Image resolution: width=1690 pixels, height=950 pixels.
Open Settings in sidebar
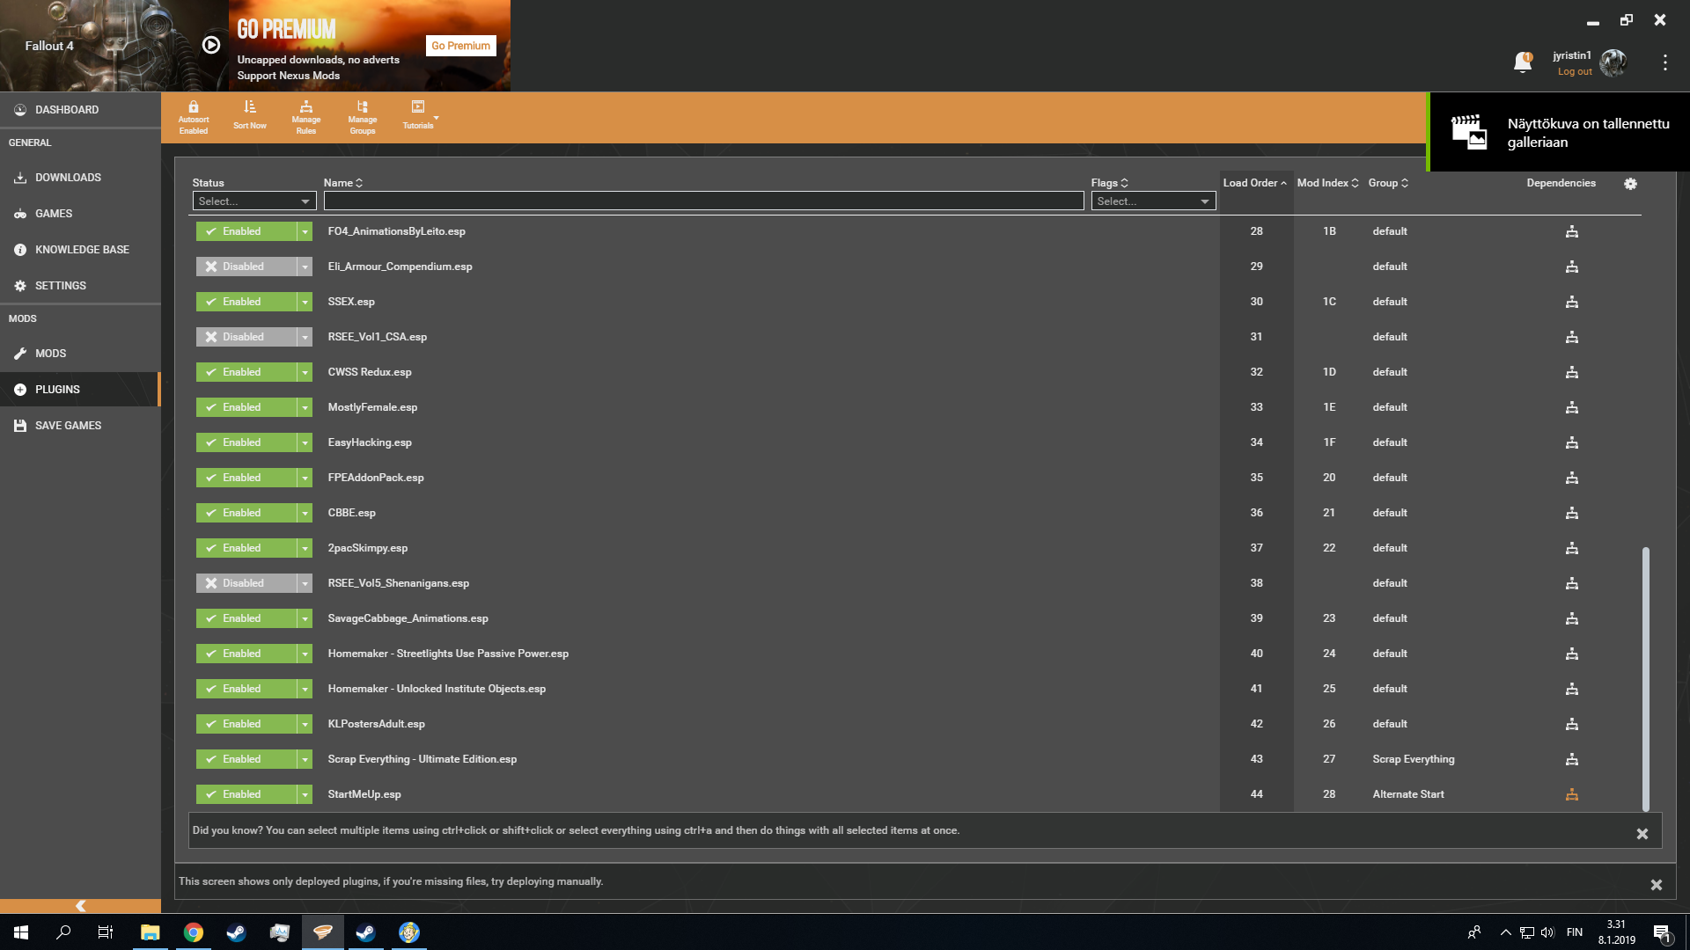(80, 286)
